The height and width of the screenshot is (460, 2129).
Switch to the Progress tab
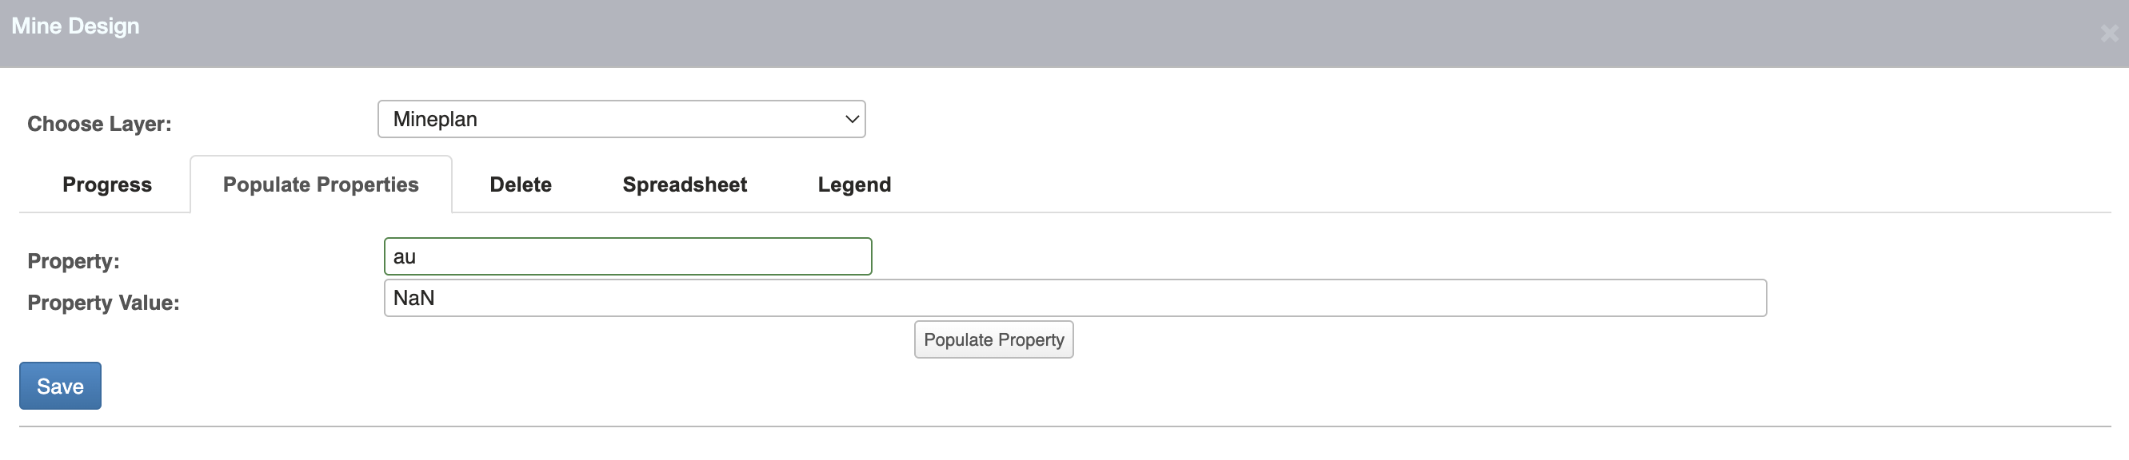click(x=106, y=184)
